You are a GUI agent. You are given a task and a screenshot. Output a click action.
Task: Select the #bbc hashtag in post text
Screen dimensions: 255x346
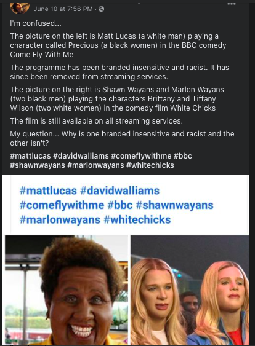coord(183,155)
